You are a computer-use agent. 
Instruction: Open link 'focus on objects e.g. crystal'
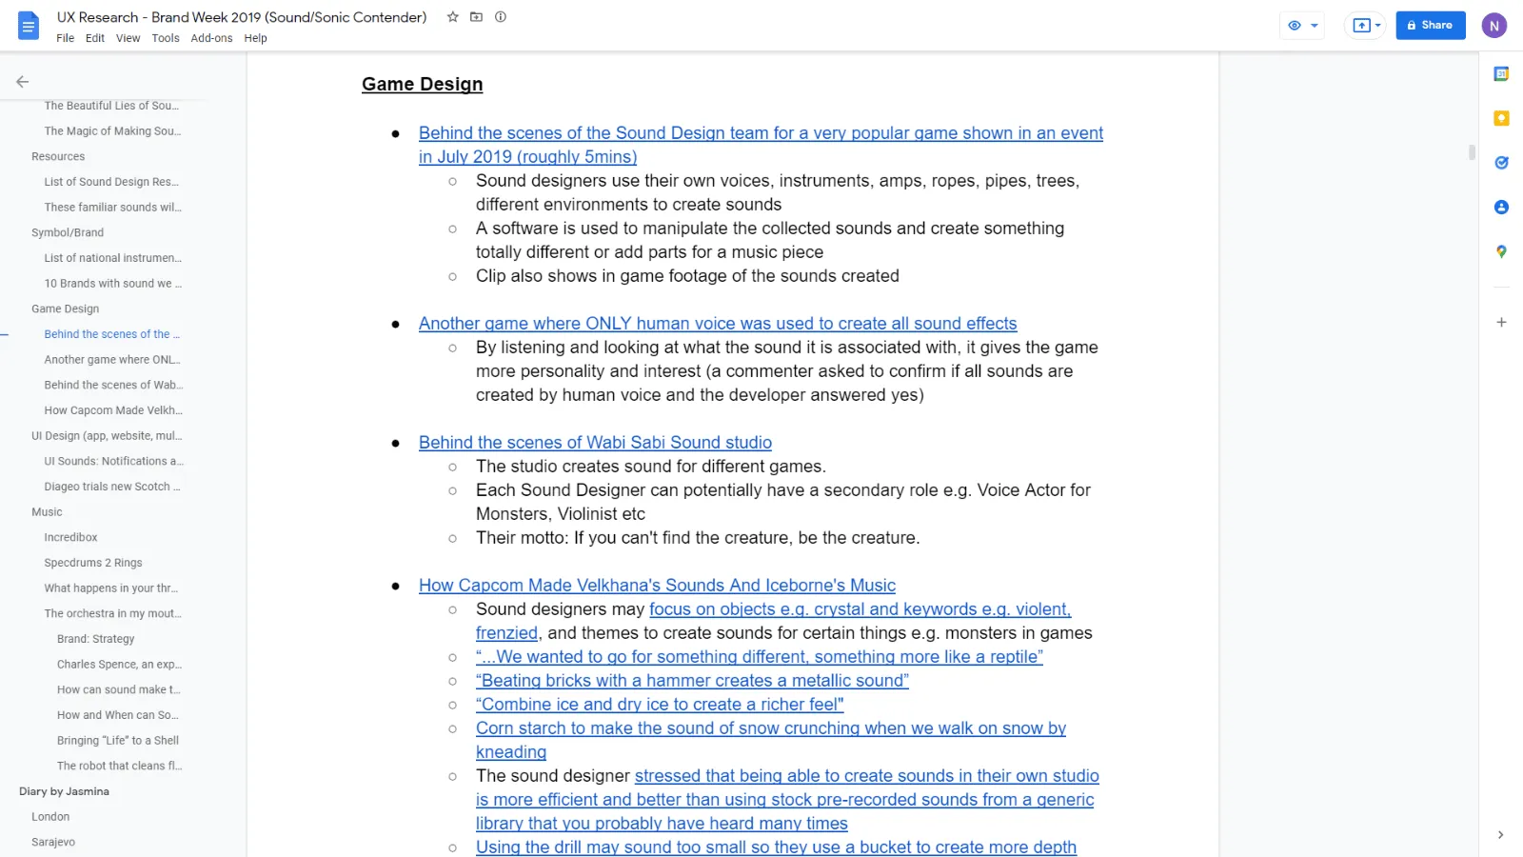[x=860, y=609]
